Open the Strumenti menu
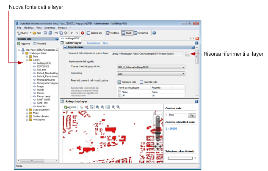Viewport: 268px width, 171px height. pyautogui.click(x=50, y=27)
